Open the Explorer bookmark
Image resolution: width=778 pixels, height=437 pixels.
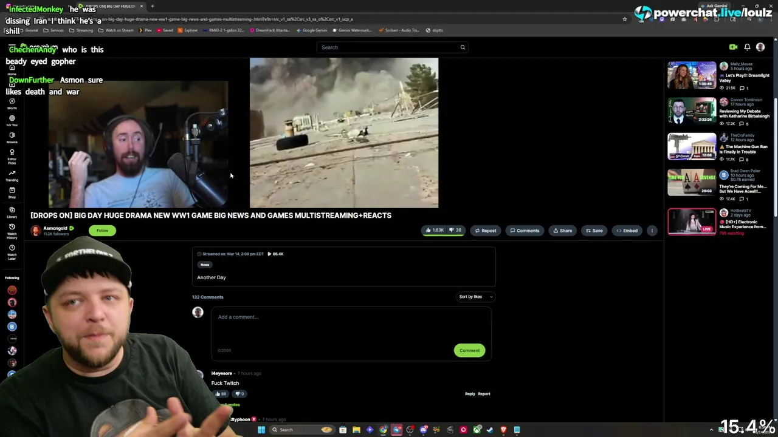click(188, 30)
